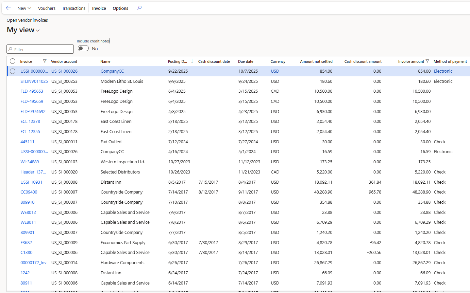470x293 pixels.
Task: Click the back arrow icon
Action: pos(8,8)
